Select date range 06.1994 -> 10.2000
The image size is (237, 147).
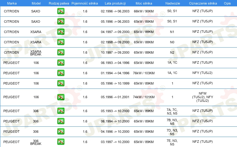[x=115, y=121]
